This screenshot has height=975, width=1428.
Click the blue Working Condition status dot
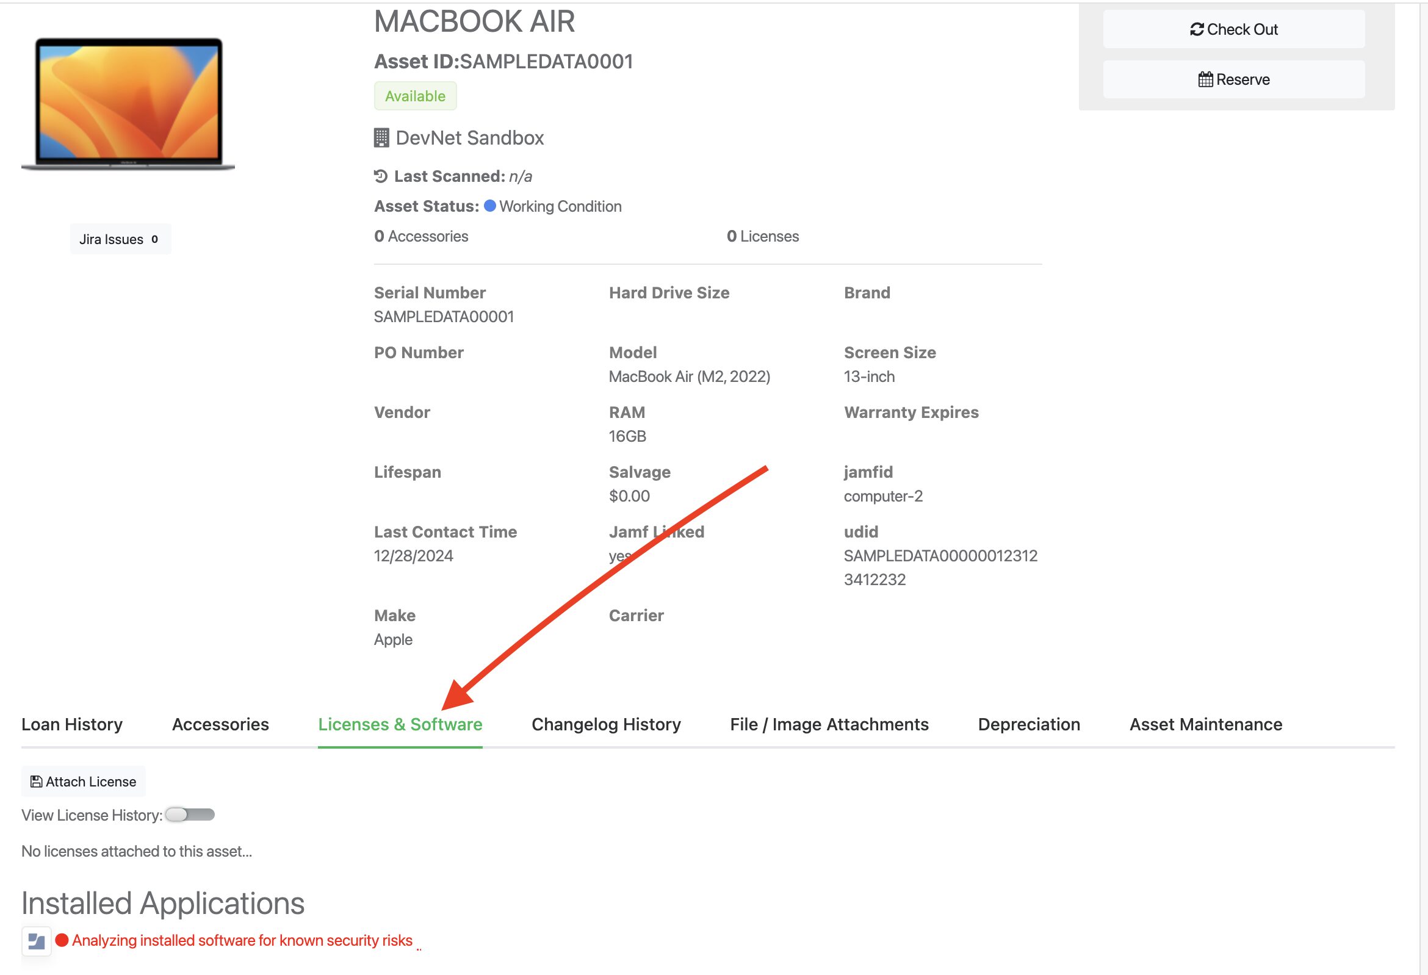click(x=489, y=206)
